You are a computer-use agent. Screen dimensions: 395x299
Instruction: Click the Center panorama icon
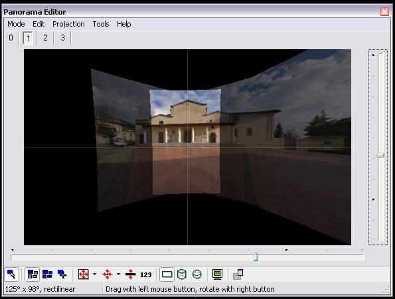click(107, 274)
